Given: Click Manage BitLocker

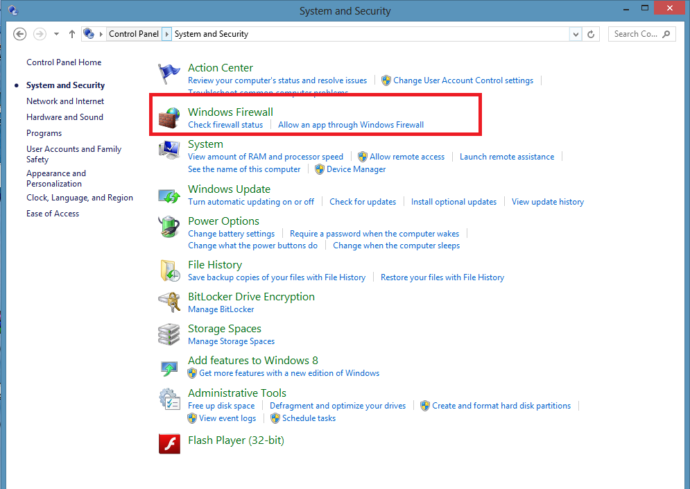Looking at the screenshot, I should [221, 309].
